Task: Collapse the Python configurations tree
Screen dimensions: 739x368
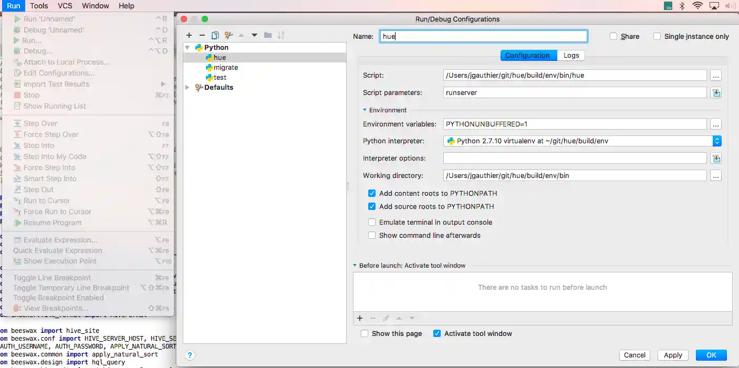Action: coord(188,47)
